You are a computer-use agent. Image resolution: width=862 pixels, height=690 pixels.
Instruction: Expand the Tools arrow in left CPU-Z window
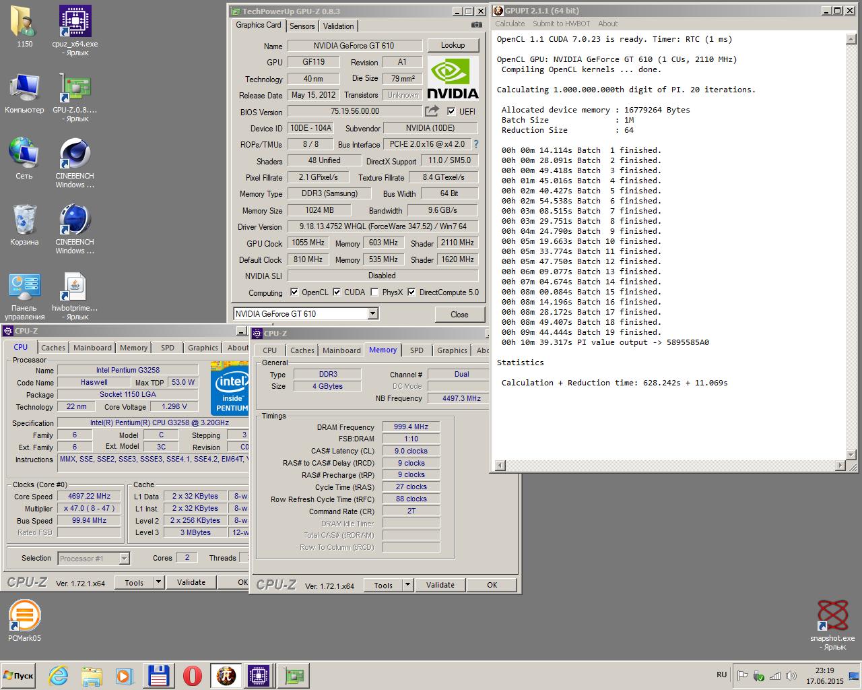(159, 582)
